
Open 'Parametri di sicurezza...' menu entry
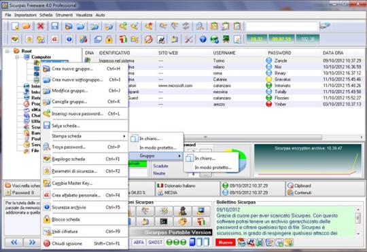click(x=85, y=171)
